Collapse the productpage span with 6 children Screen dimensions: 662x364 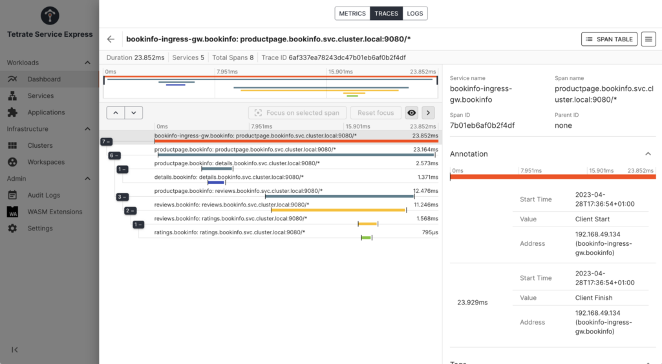pos(114,156)
